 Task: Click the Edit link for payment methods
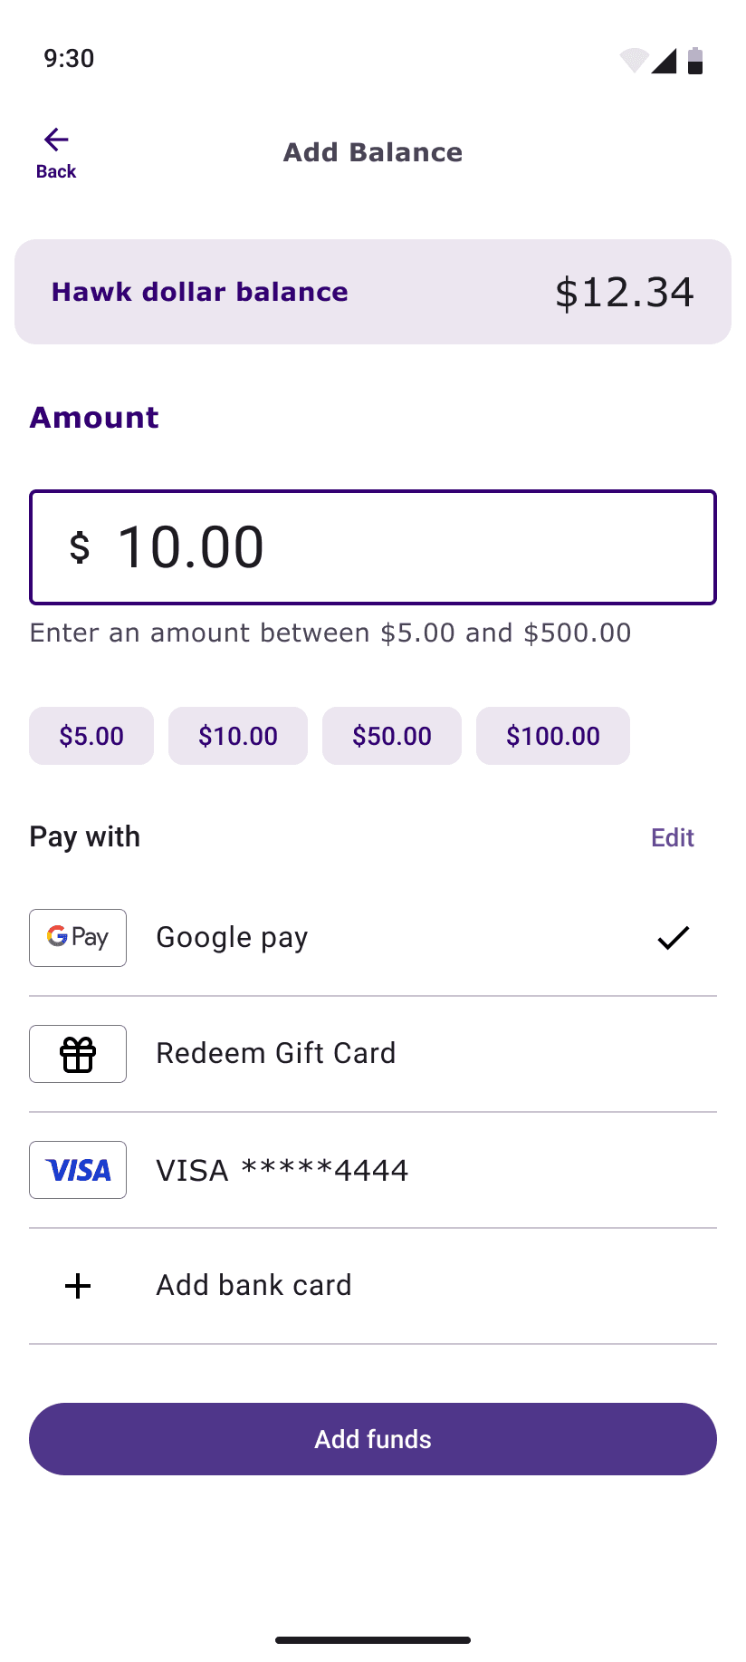pyautogui.click(x=672, y=837)
